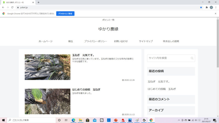
Task: Reload the yukari.jp page
Action: pos(12,7)
